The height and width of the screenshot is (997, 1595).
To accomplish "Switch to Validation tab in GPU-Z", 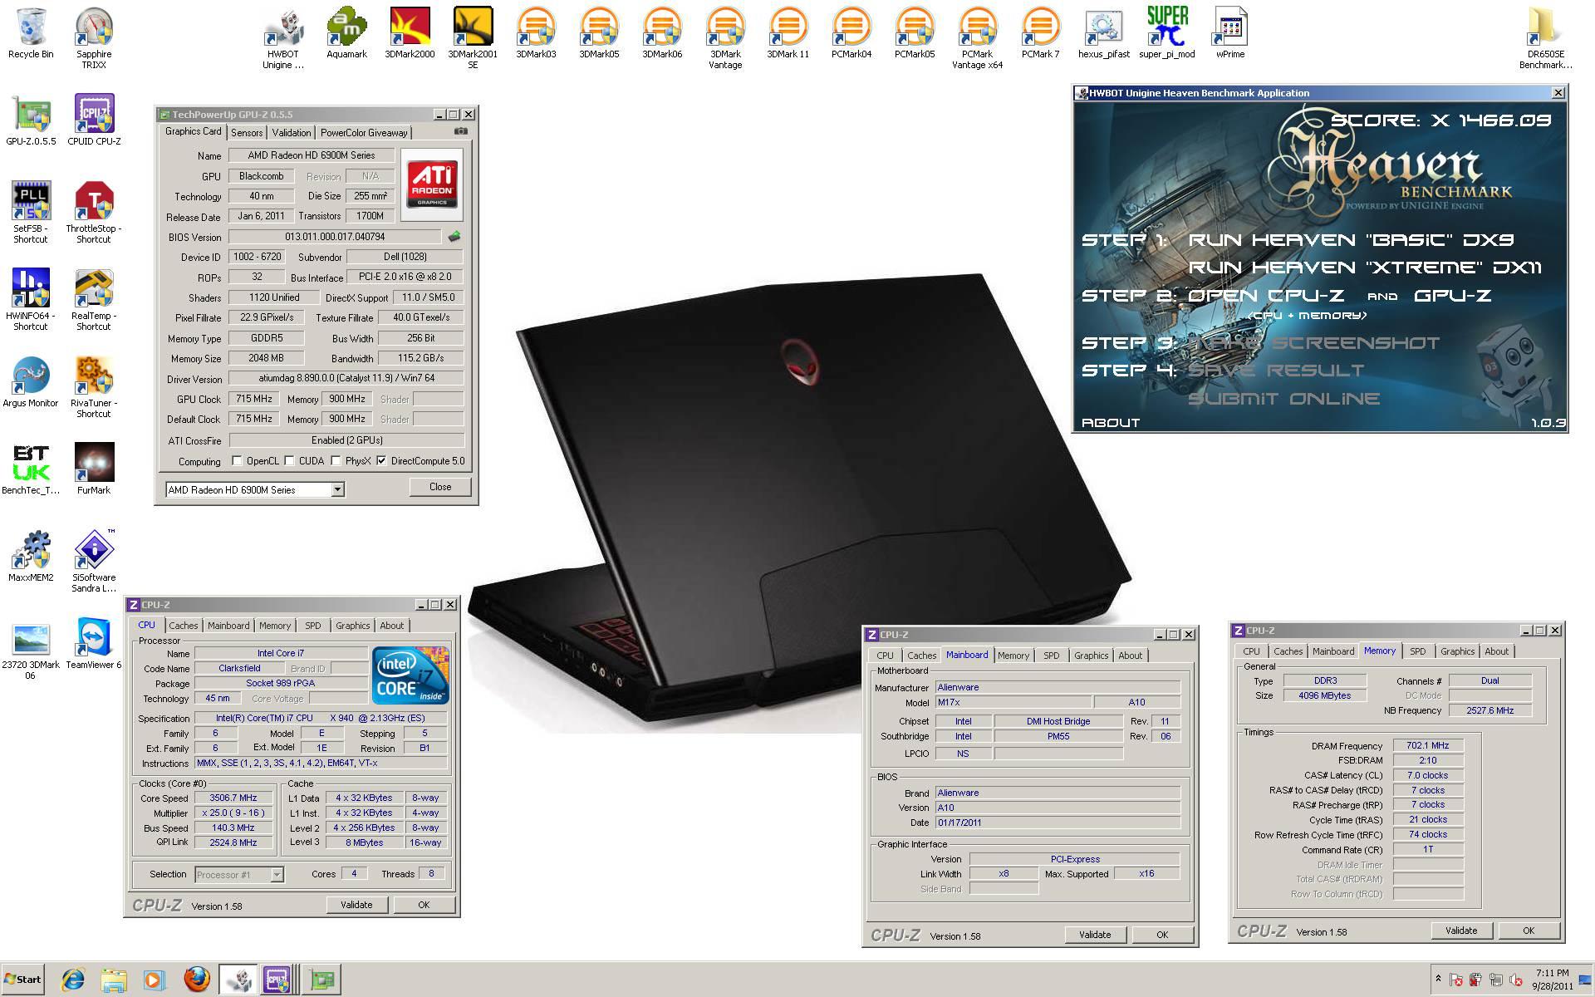I will 291,133.
